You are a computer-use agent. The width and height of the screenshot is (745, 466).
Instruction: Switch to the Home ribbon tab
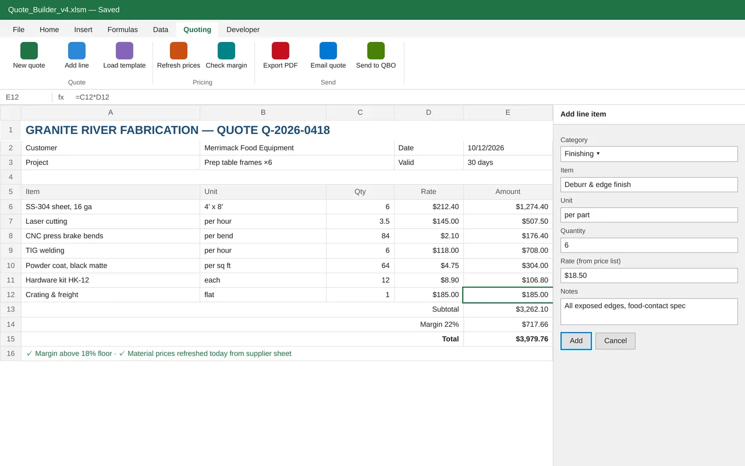click(49, 30)
